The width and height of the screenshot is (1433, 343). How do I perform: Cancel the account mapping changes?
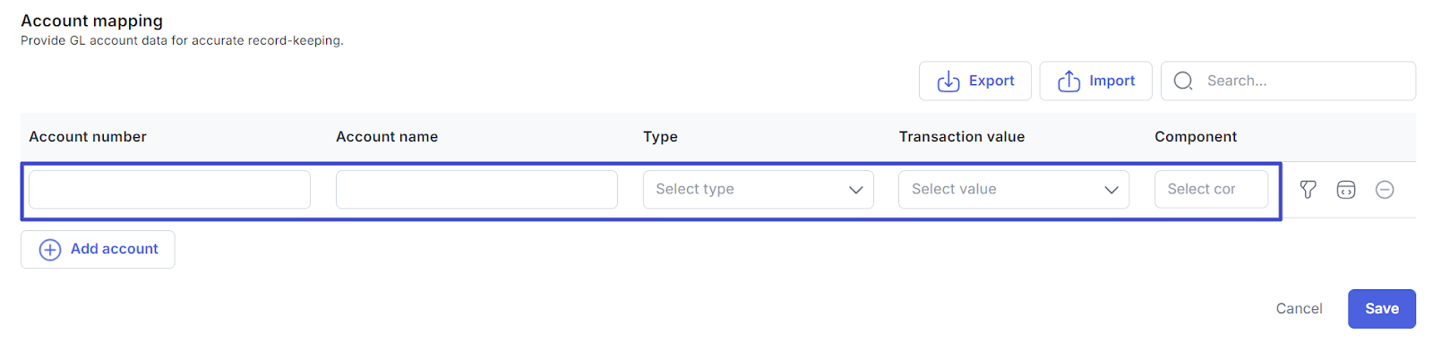pos(1299,308)
